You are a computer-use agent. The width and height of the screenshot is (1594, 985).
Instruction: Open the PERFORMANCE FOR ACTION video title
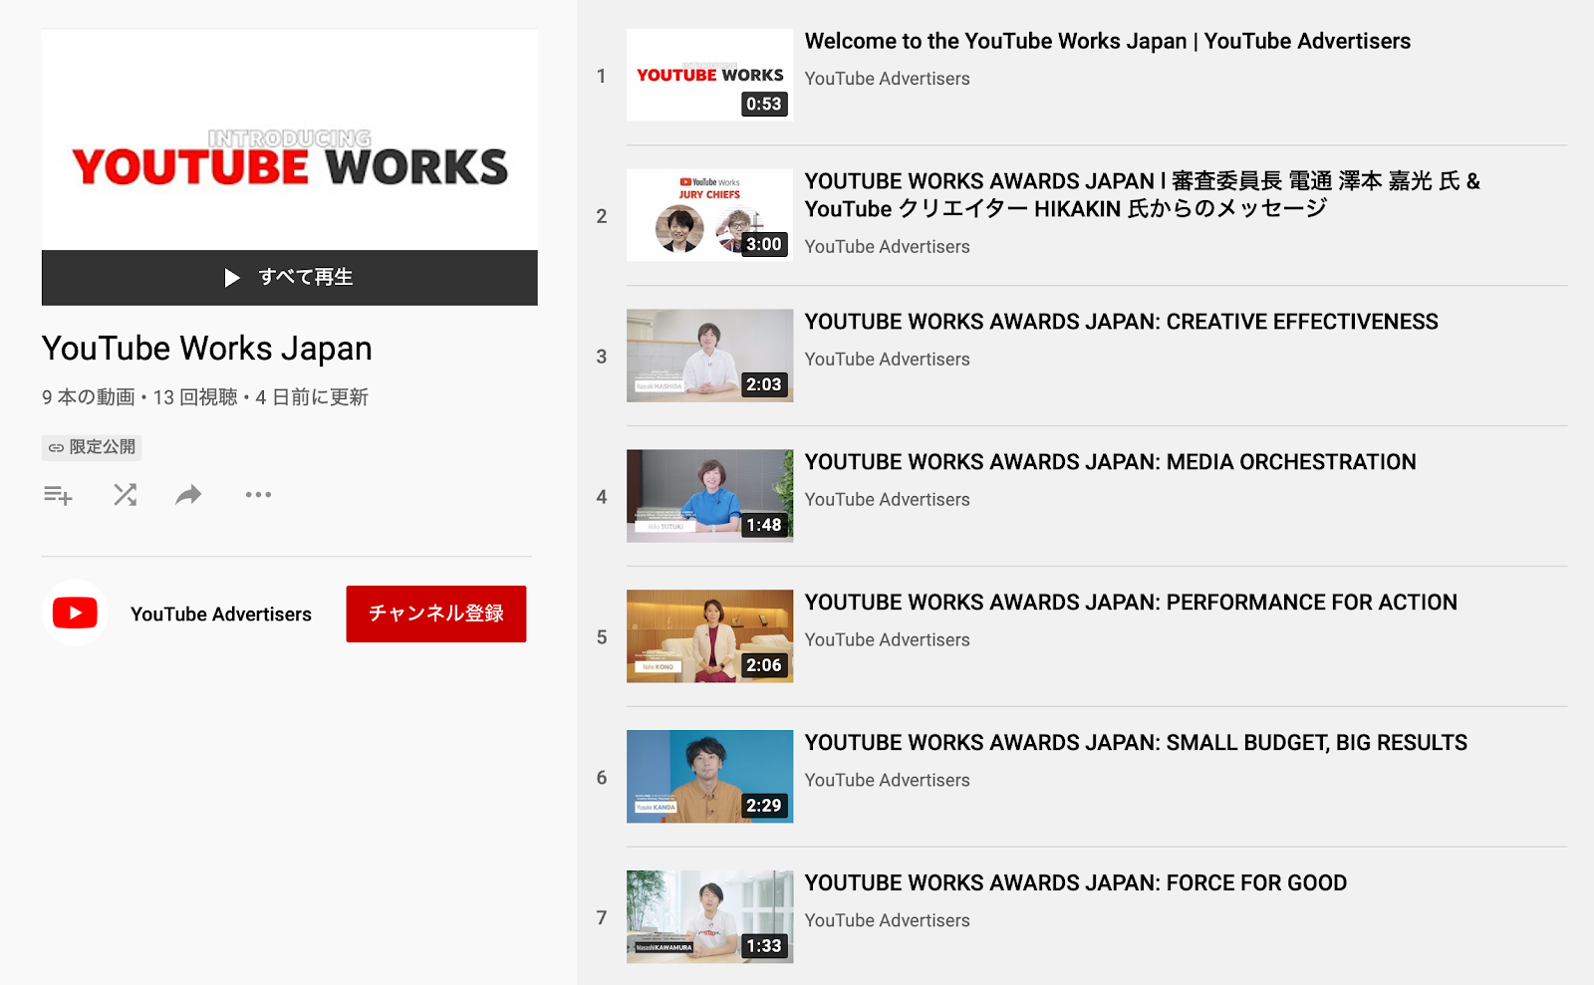(1131, 603)
